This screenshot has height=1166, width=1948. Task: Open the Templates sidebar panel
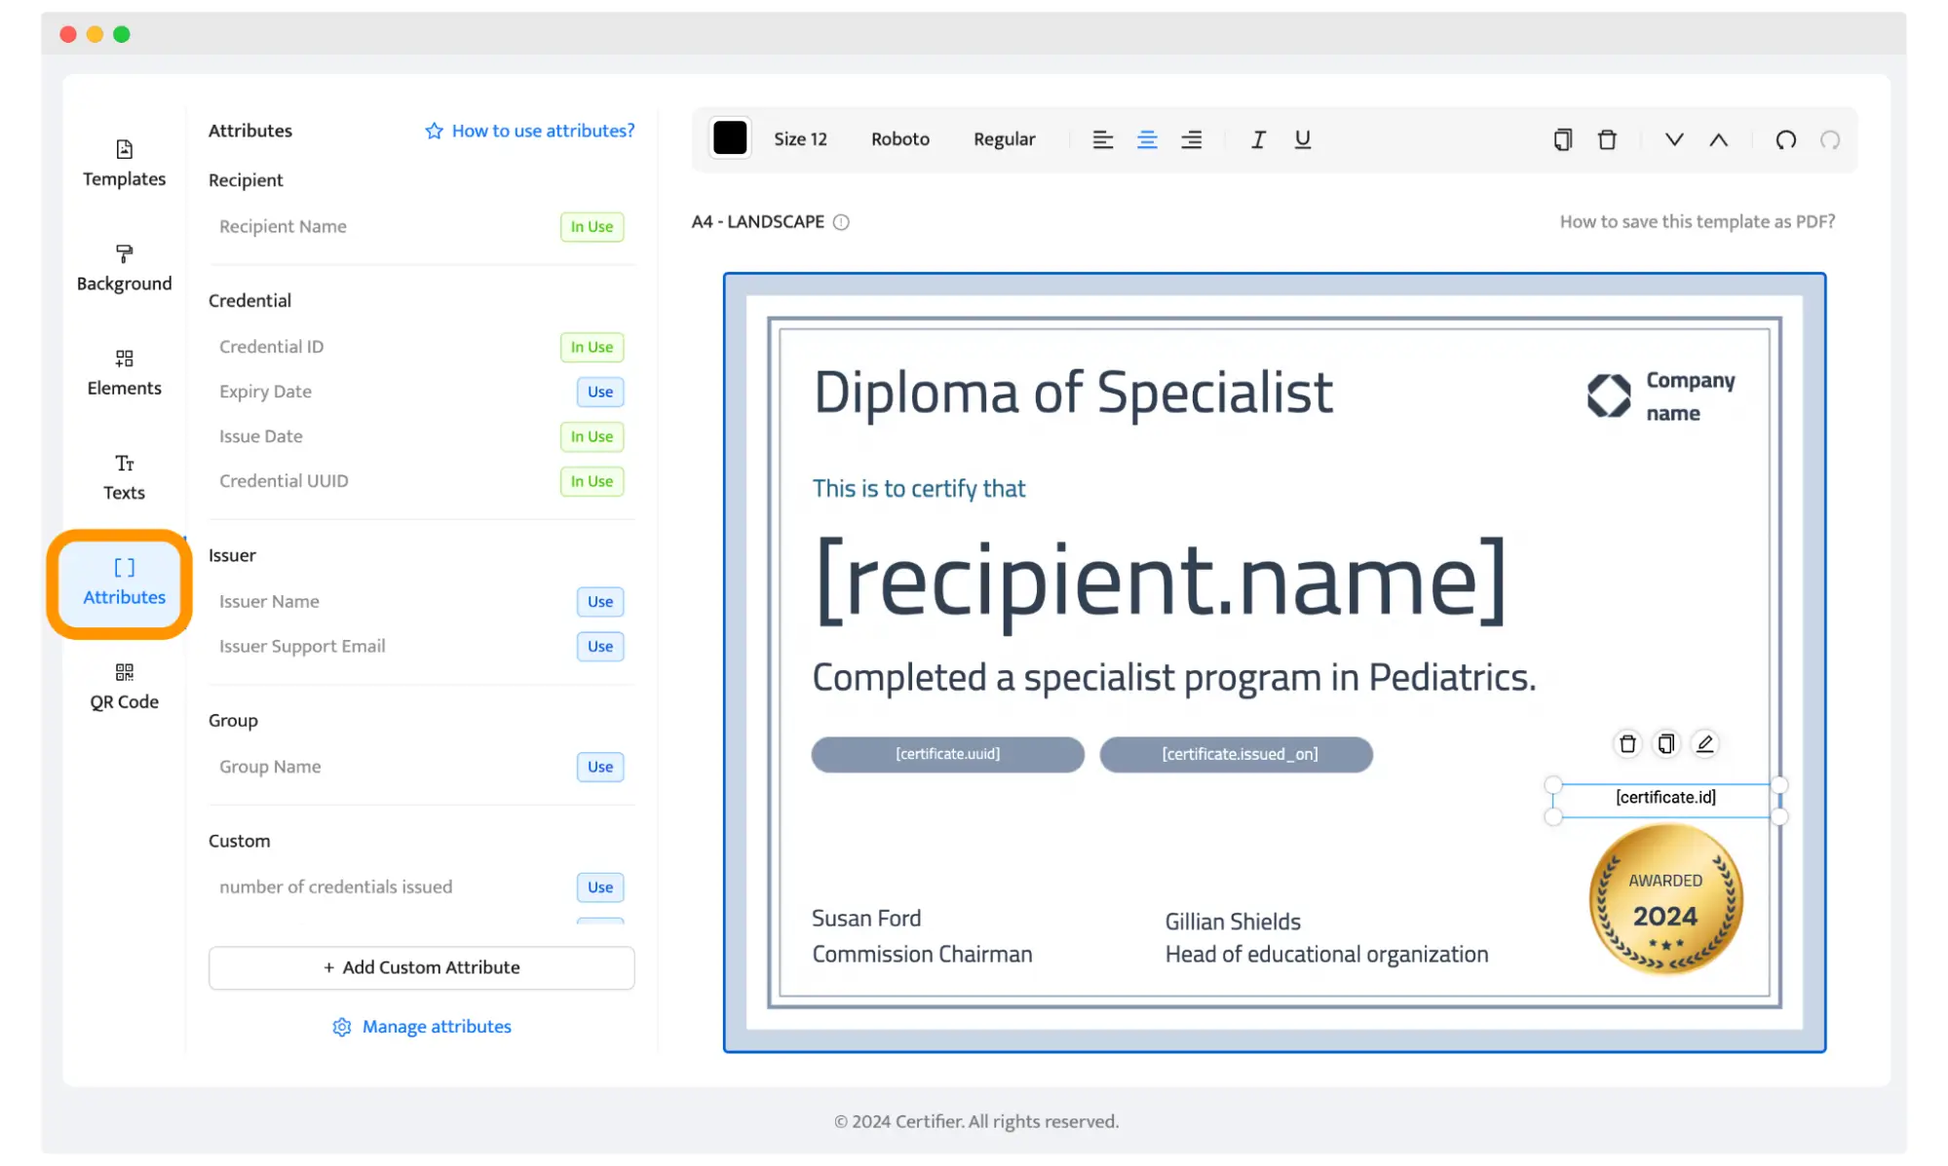[124, 164]
